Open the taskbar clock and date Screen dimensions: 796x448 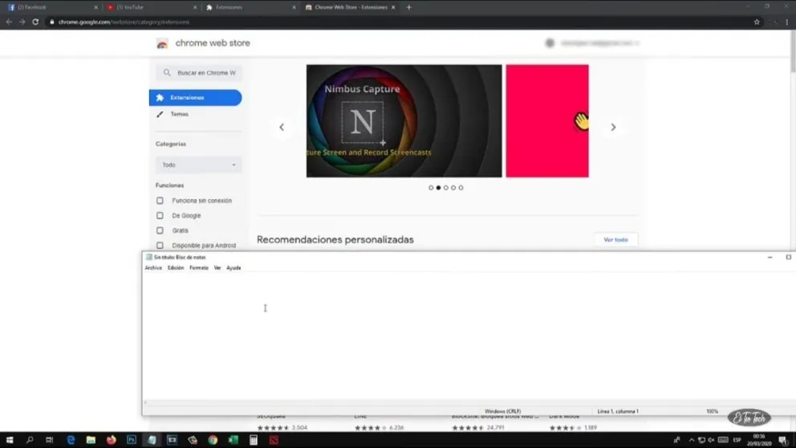coord(759,440)
